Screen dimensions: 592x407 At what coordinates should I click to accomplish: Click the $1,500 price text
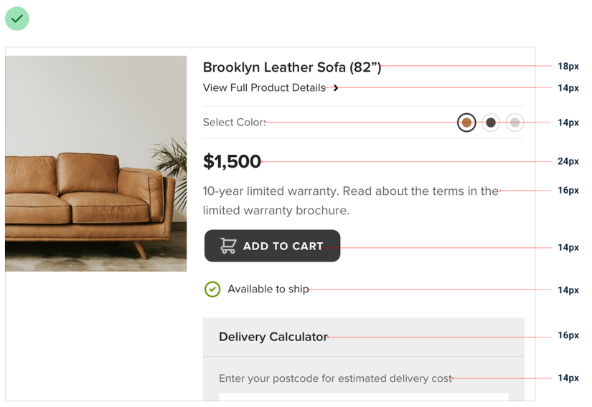tap(232, 161)
